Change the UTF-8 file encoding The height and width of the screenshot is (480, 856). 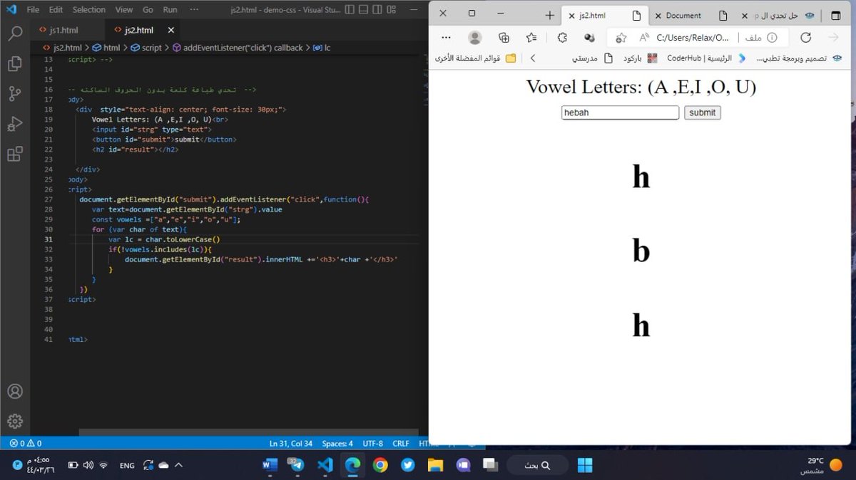click(x=372, y=443)
